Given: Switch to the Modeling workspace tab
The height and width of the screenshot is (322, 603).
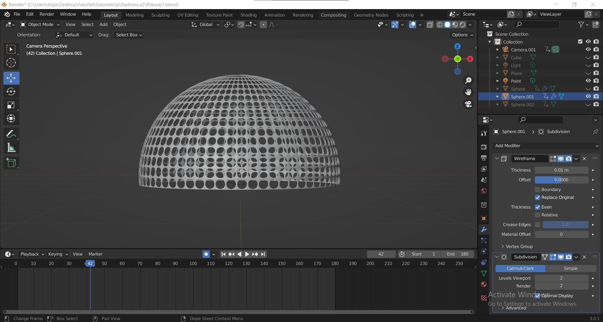Looking at the screenshot, I should (x=134, y=15).
